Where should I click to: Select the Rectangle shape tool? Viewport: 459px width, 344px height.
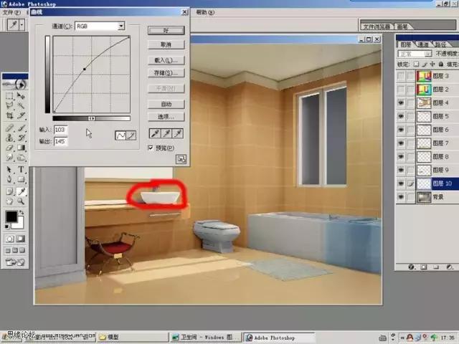[x=21, y=179]
